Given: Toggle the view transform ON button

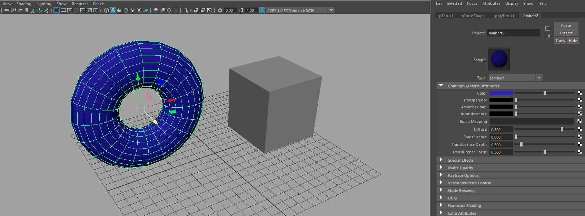Looking at the screenshot, I should (x=262, y=10).
